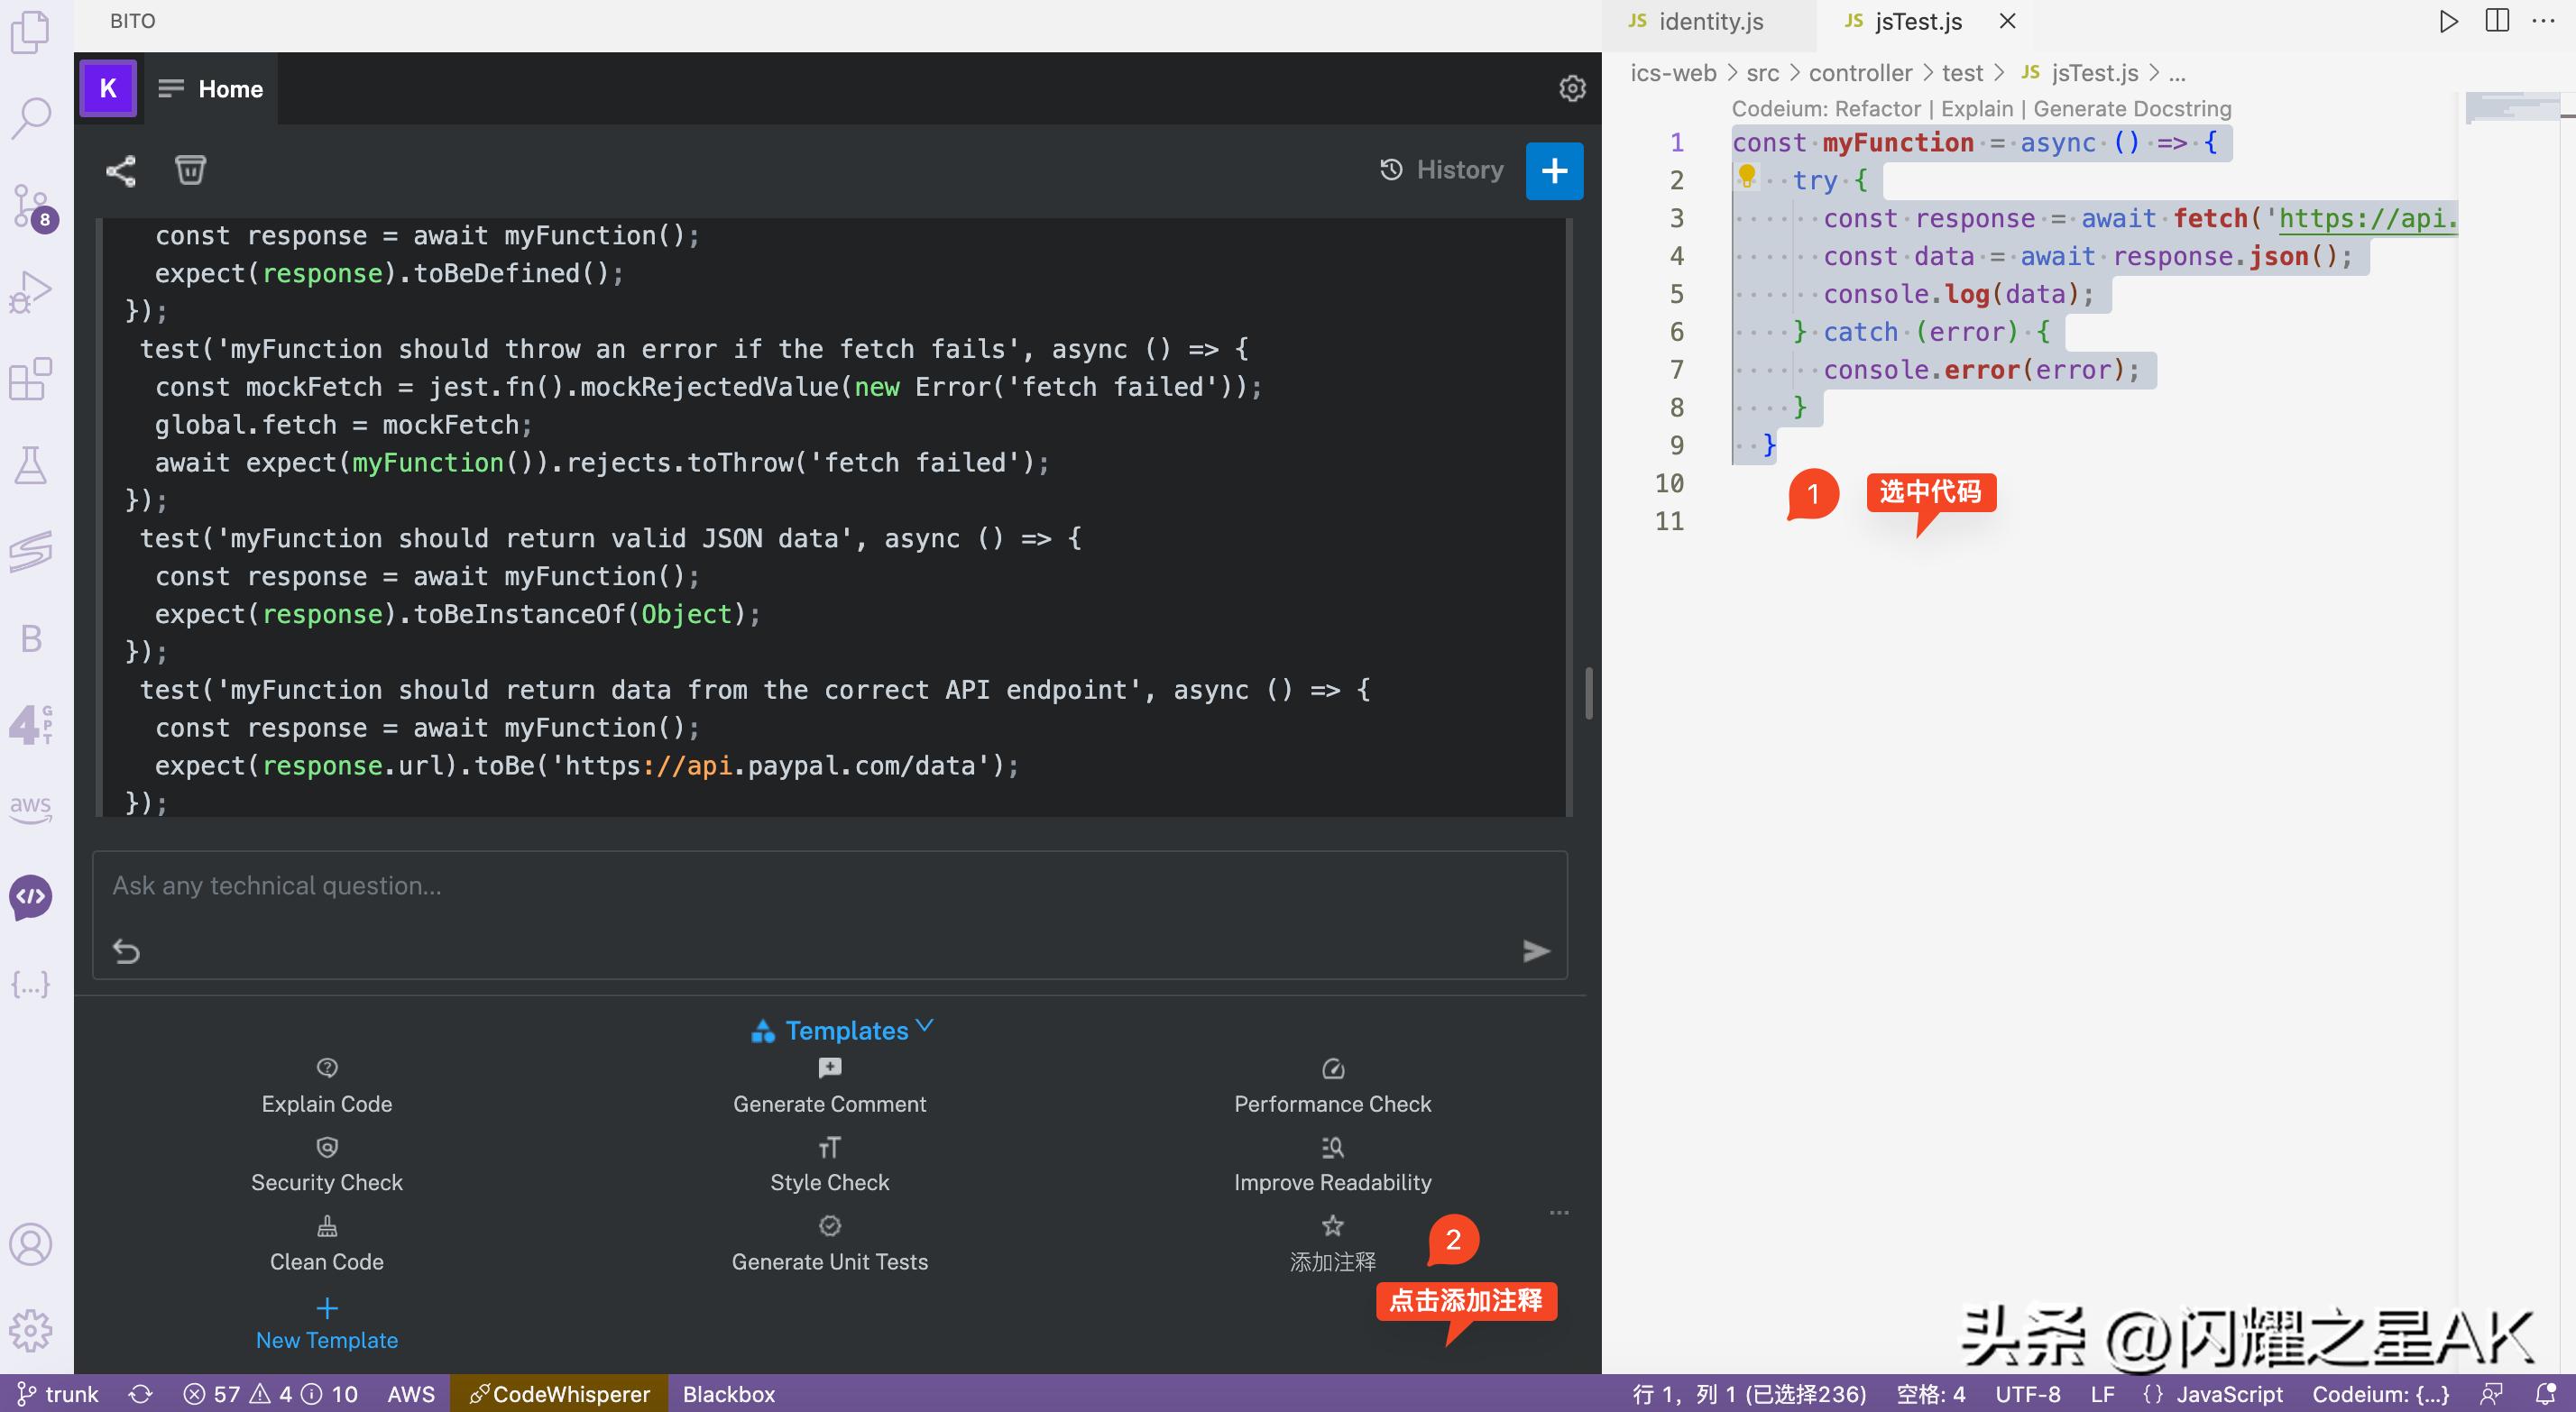The image size is (2576, 1412).
Task: Click the blue new chat plus button
Action: click(1554, 171)
